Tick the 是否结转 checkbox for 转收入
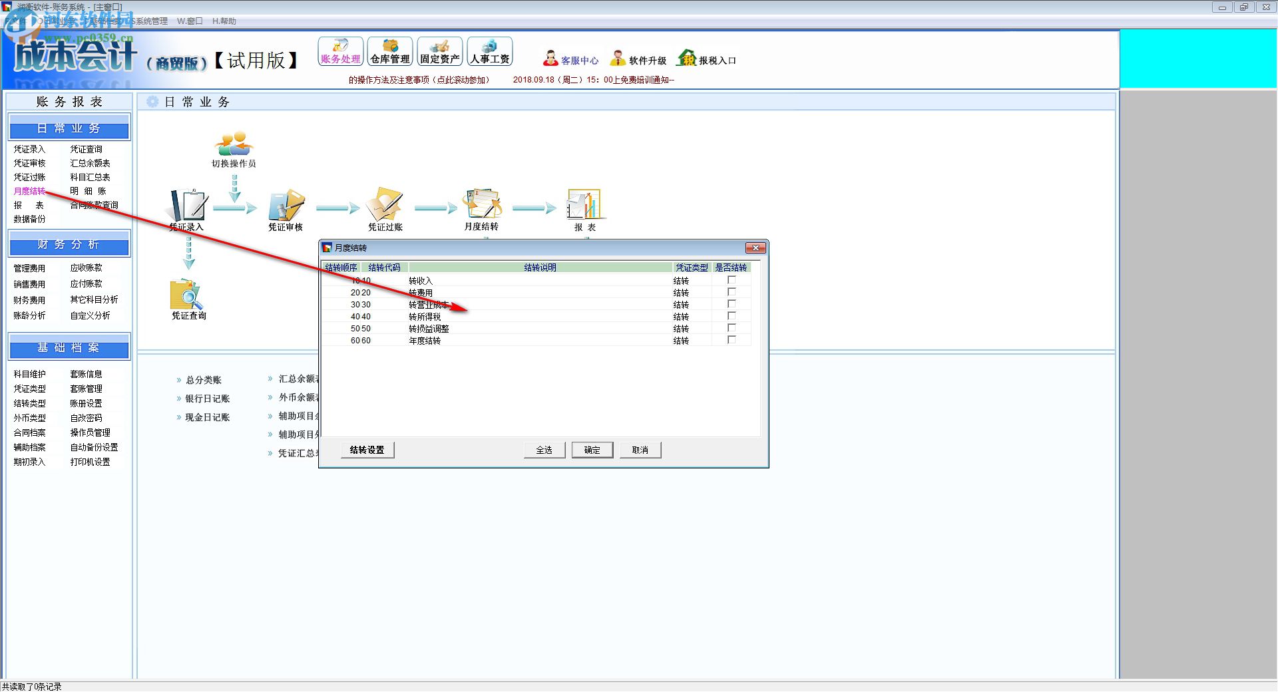Image resolution: width=1278 pixels, height=692 pixels. (x=732, y=280)
